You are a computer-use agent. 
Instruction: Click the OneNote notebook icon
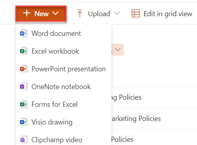tap(24, 87)
